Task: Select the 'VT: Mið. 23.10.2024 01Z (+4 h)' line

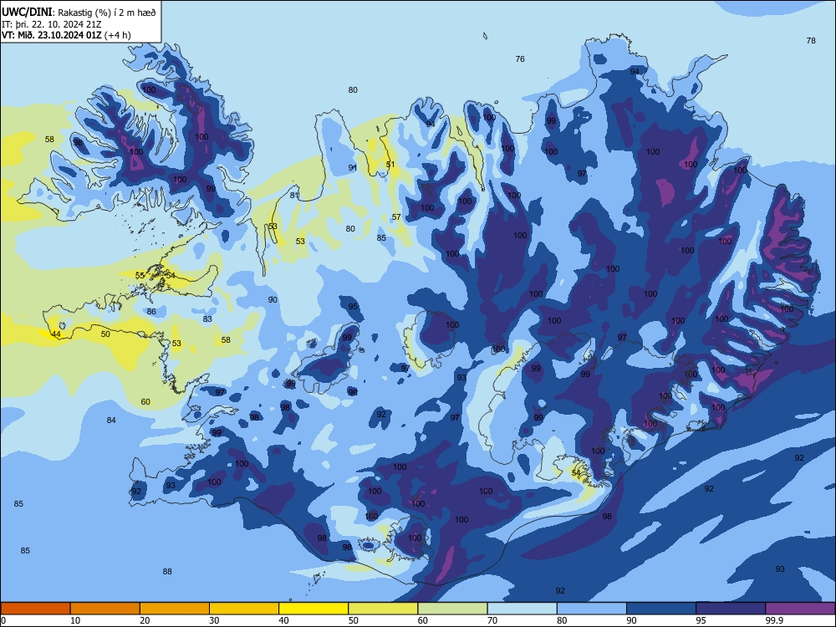Action: pos(66,35)
